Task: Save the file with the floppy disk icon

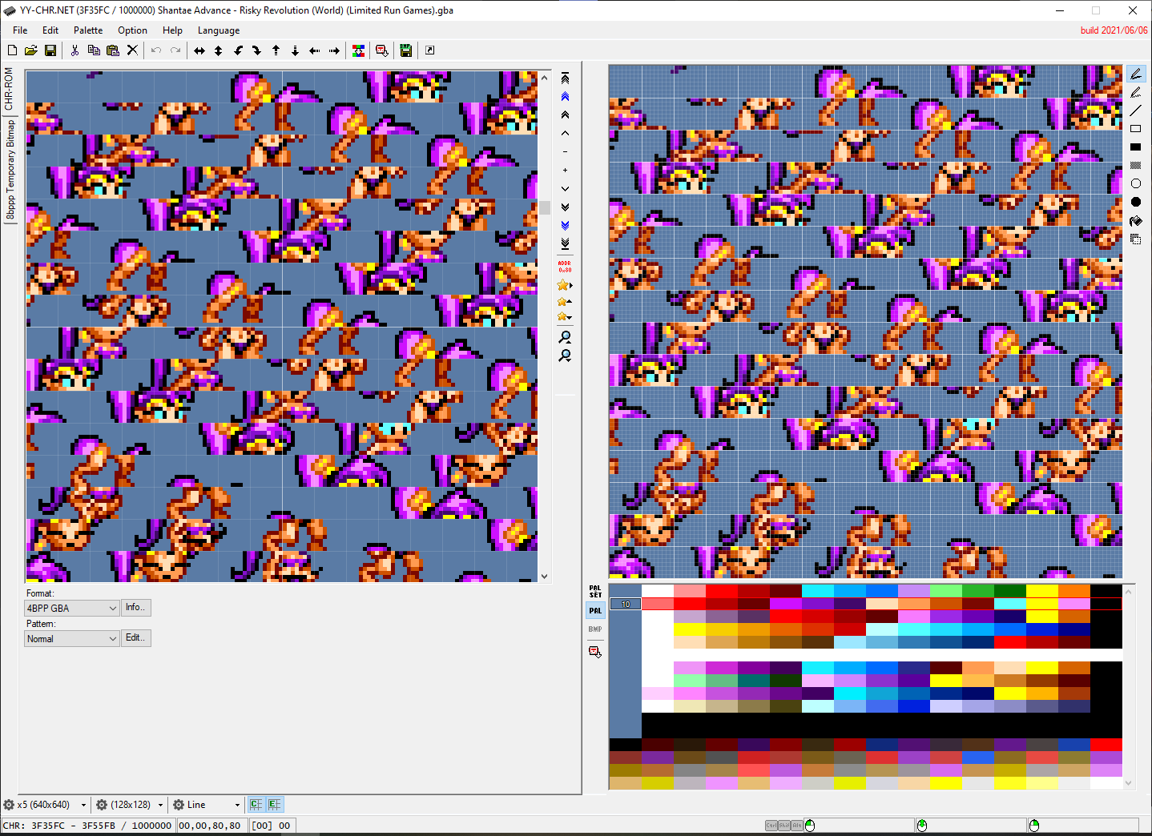Action: coord(50,50)
